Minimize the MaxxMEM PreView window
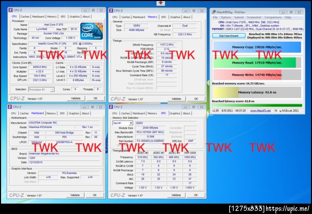The width and height of the screenshot is (312, 214). (282, 12)
